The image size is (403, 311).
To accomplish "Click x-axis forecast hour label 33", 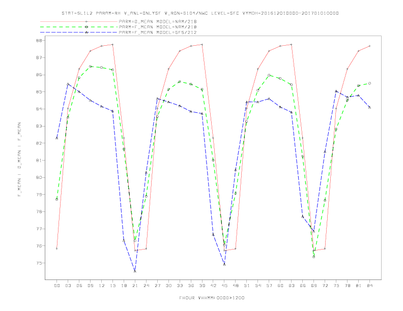I will (x=180, y=286).
